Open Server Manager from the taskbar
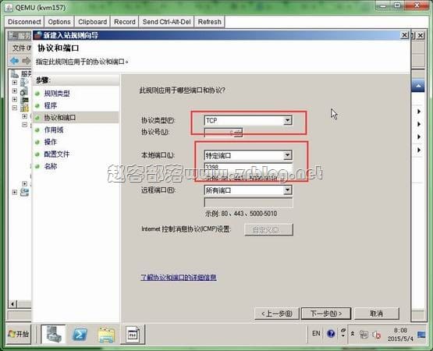The image size is (433, 351). [53, 334]
